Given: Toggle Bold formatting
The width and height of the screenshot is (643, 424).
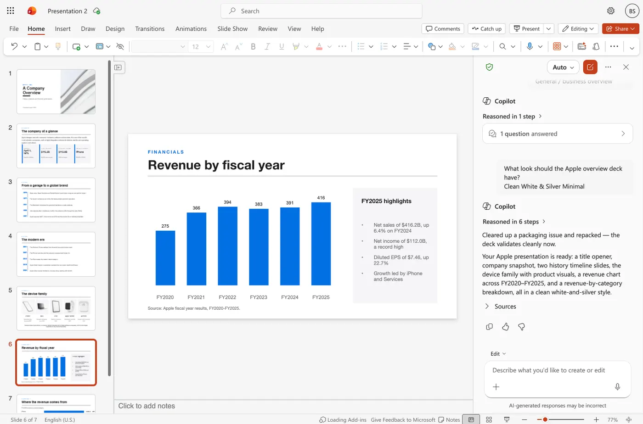Looking at the screenshot, I should (253, 46).
